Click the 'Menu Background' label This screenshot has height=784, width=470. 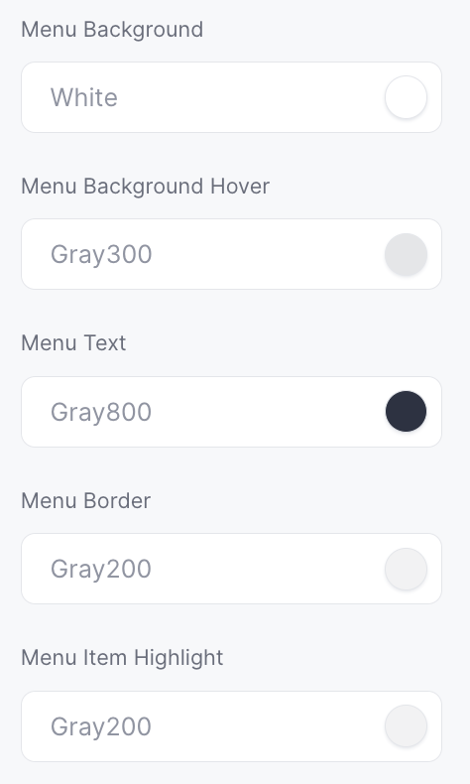coord(112,30)
